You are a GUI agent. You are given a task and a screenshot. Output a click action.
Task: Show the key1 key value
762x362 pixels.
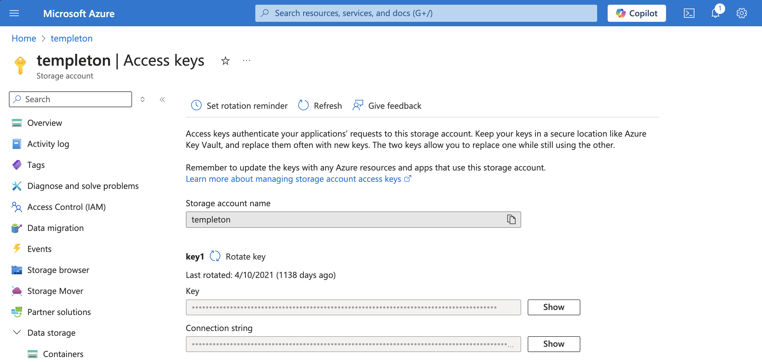553,307
